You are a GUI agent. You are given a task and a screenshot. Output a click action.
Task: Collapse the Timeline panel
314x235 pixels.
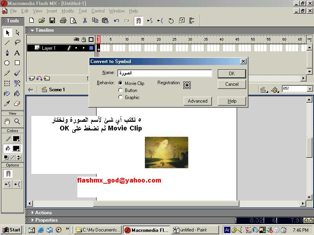click(32, 31)
